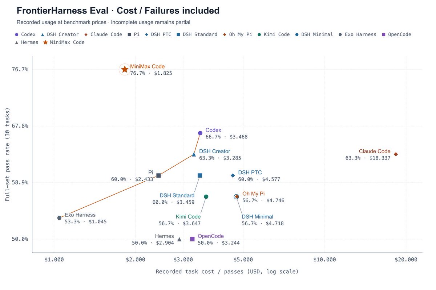
Task: Select the Exo Harness hexagon data point
Action: click(59, 218)
